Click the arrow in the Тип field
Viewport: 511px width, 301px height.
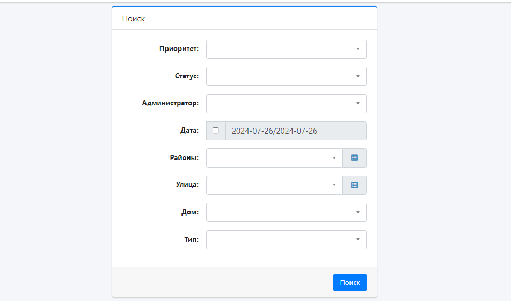point(358,240)
